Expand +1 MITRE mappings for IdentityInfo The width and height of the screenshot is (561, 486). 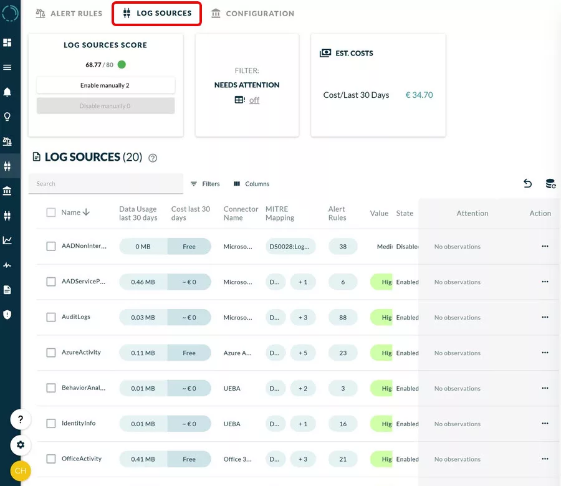click(x=303, y=424)
